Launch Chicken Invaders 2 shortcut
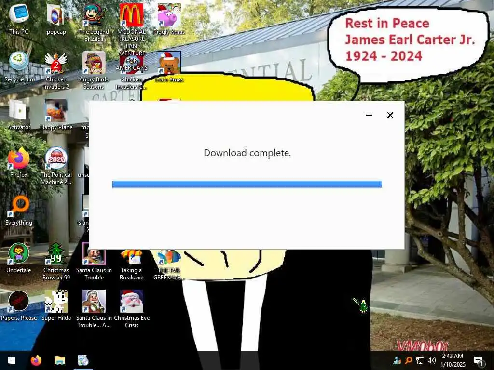The height and width of the screenshot is (370, 494). (x=56, y=70)
